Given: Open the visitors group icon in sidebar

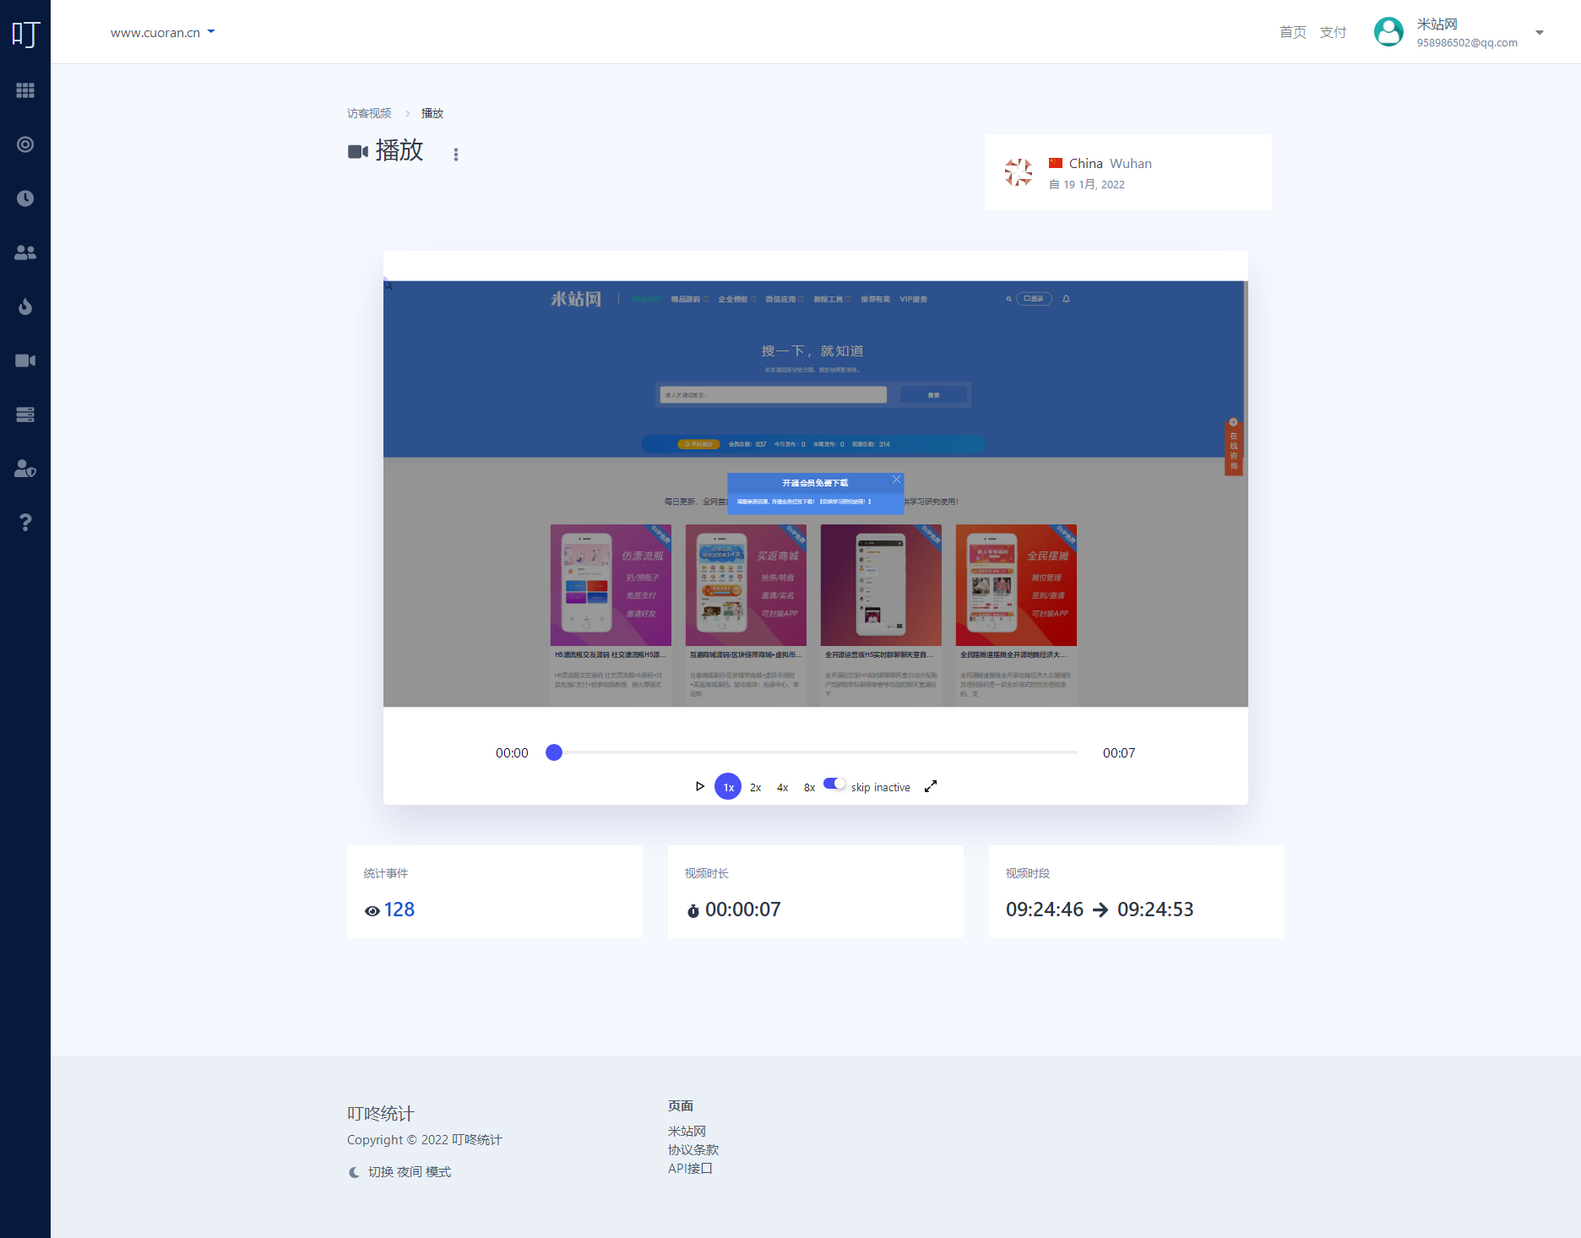Looking at the screenshot, I should (25, 252).
